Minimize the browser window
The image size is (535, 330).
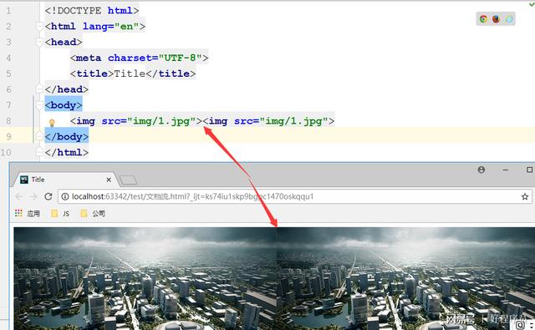tap(505, 170)
